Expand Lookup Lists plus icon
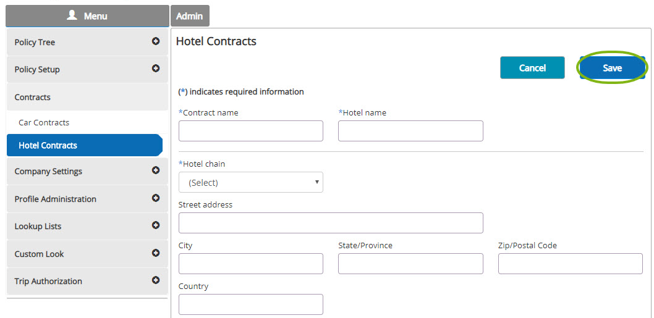 tap(156, 225)
